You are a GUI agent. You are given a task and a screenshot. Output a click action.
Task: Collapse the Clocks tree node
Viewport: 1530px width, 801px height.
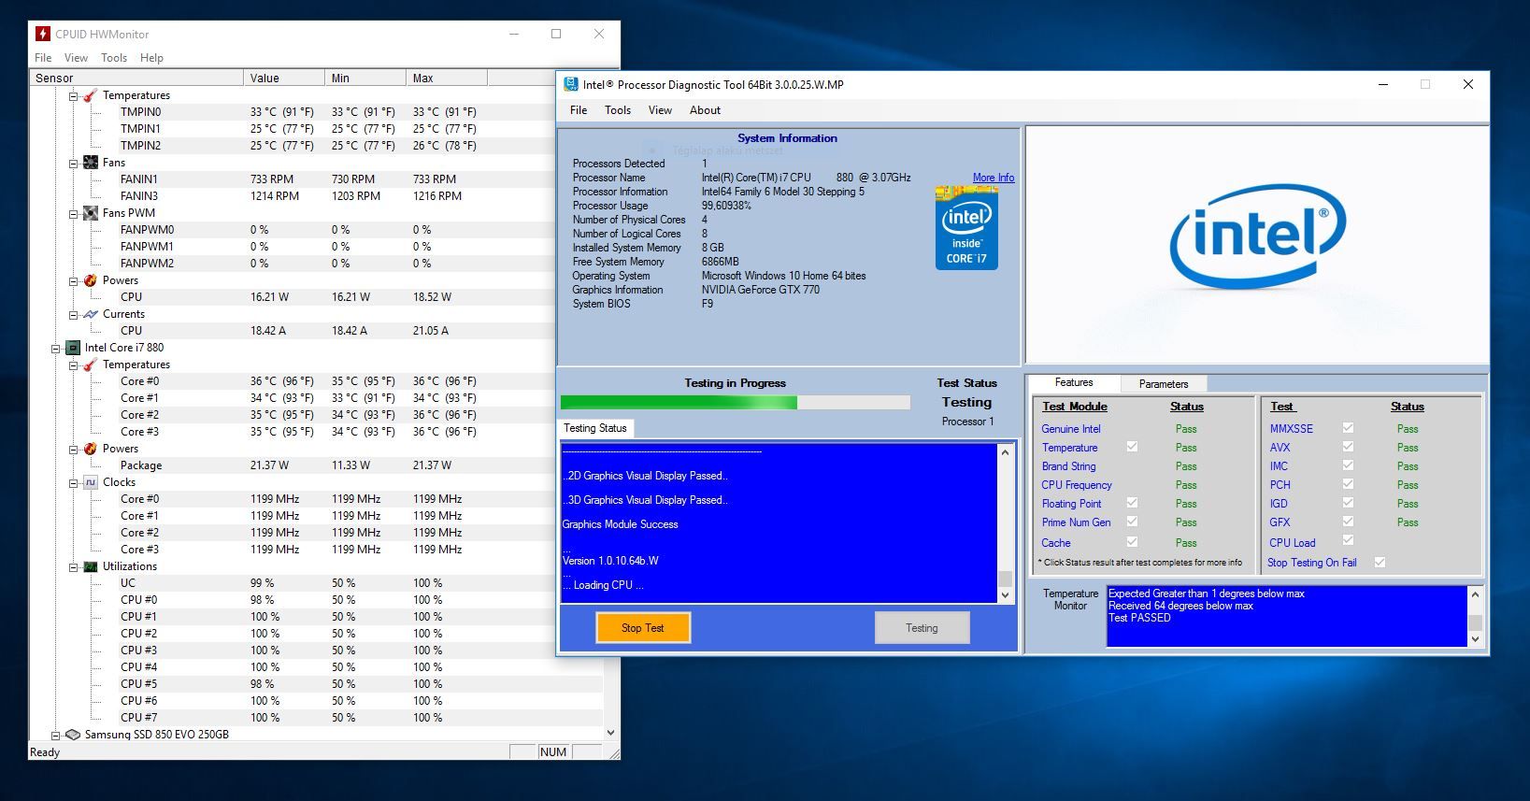tap(73, 482)
